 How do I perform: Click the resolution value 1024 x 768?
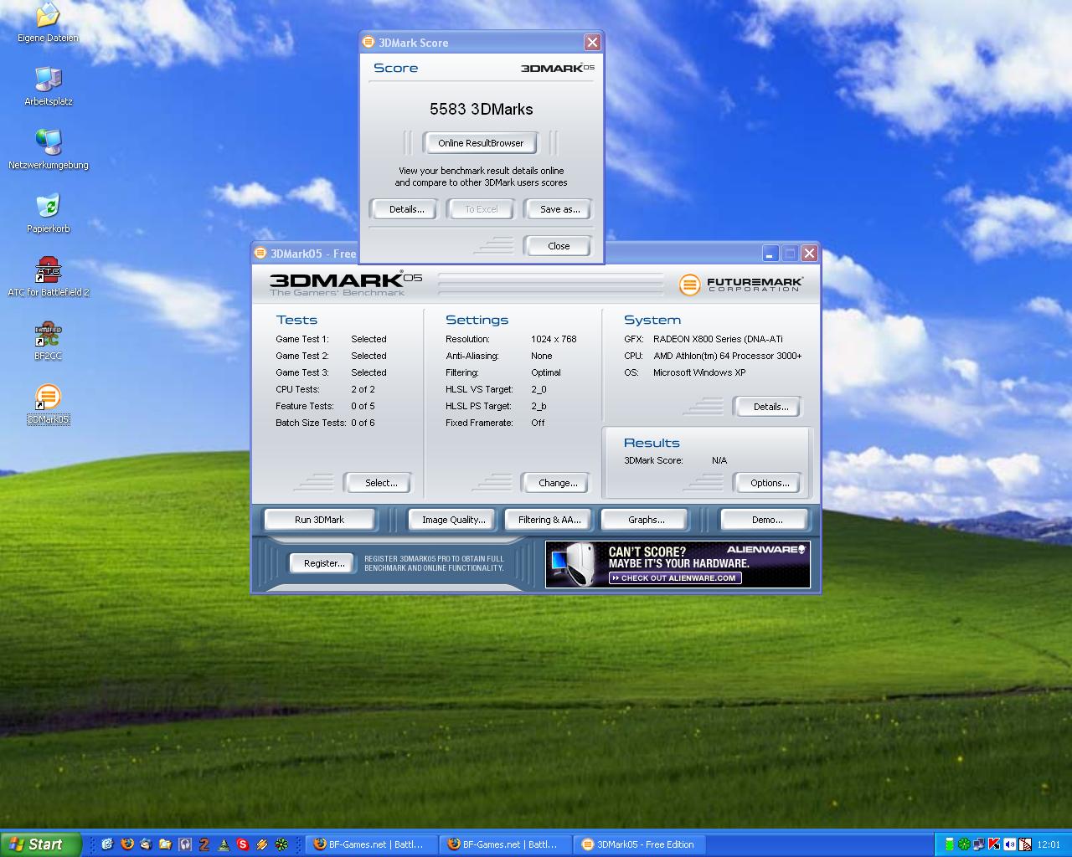554,339
